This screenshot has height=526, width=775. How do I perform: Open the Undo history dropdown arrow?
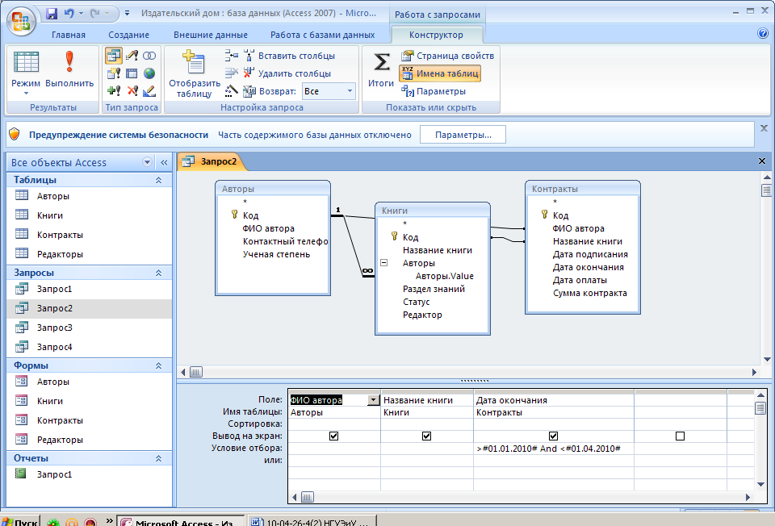coord(81,14)
